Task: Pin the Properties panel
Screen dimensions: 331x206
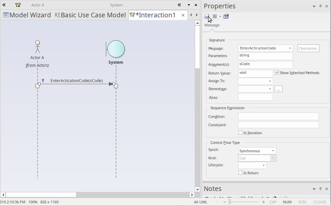Action: (x=320, y=6)
